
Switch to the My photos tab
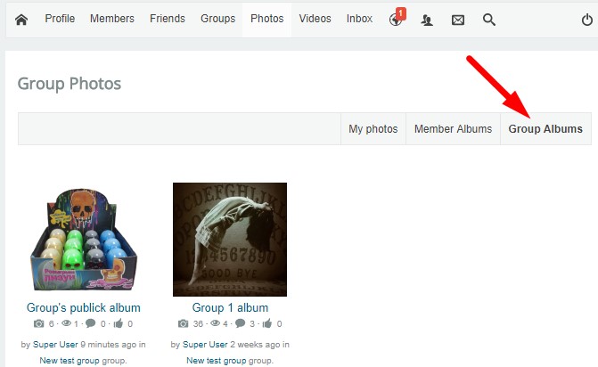pos(373,129)
